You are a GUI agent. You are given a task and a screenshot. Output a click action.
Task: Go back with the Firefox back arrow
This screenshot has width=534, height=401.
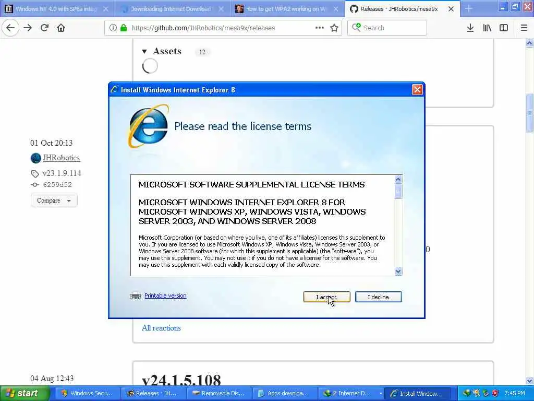click(10, 28)
